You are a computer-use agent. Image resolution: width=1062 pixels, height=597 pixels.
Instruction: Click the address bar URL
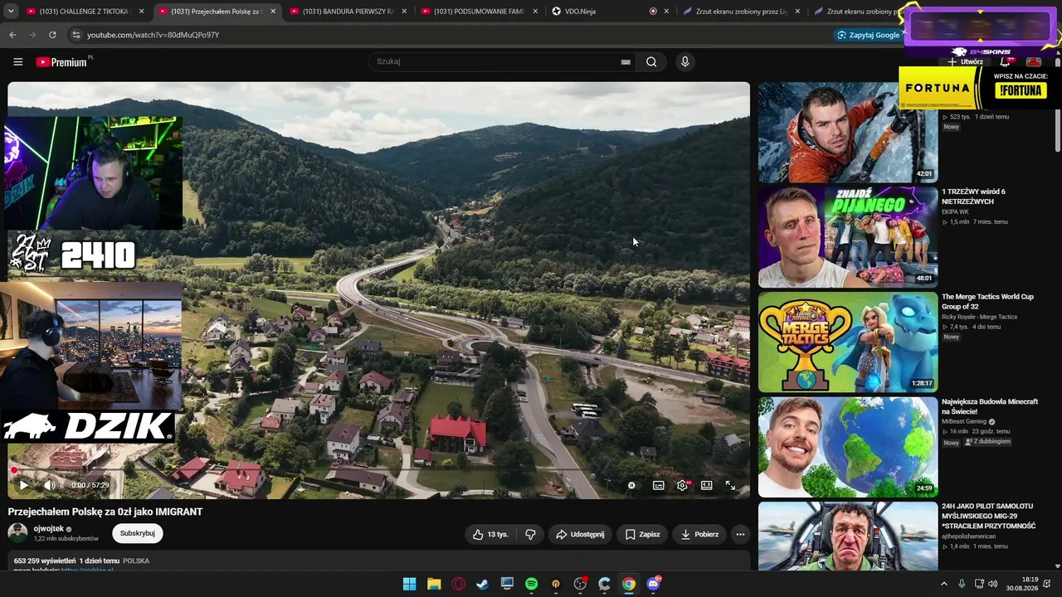[153, 35]
